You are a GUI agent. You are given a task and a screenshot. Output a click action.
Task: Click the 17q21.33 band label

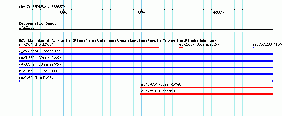click(x=27, y=28)
